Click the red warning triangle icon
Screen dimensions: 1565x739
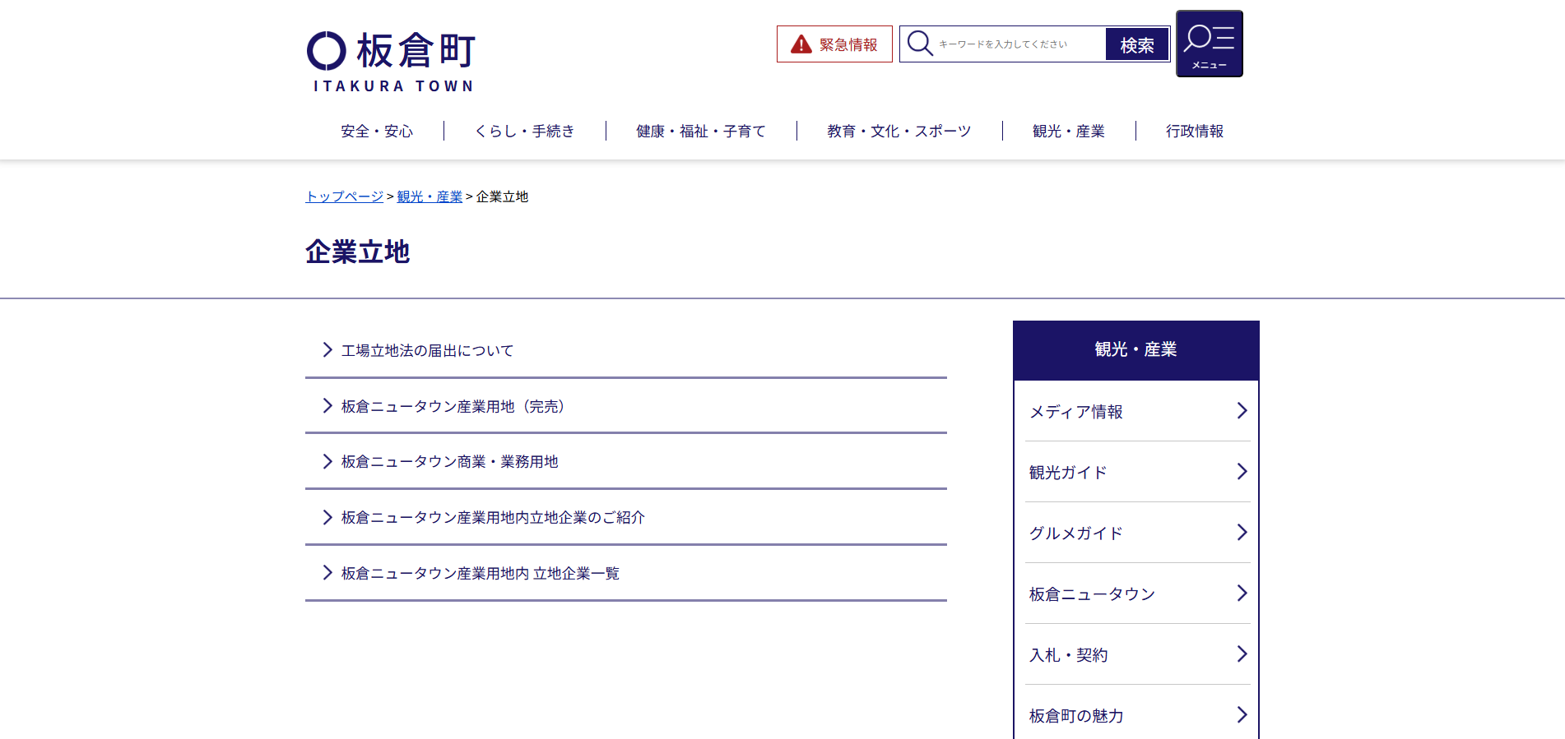point(801,44)
